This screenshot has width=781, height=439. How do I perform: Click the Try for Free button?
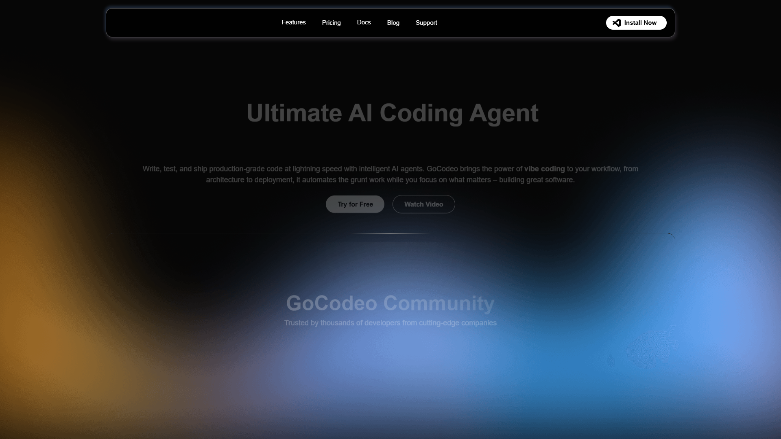pyautogui.click(x=355, y=204)
